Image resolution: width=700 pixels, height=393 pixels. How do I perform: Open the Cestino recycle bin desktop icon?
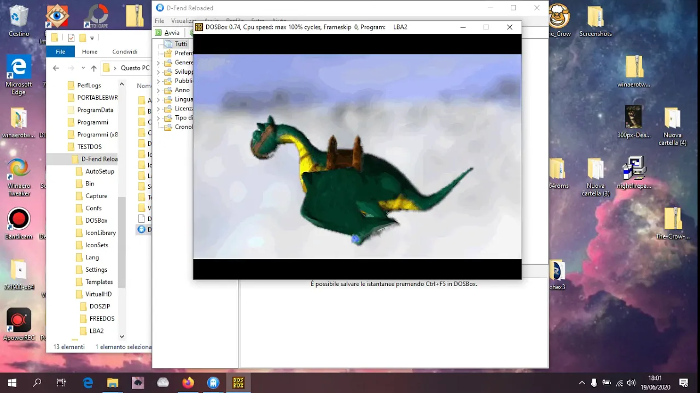coord(19,21)
